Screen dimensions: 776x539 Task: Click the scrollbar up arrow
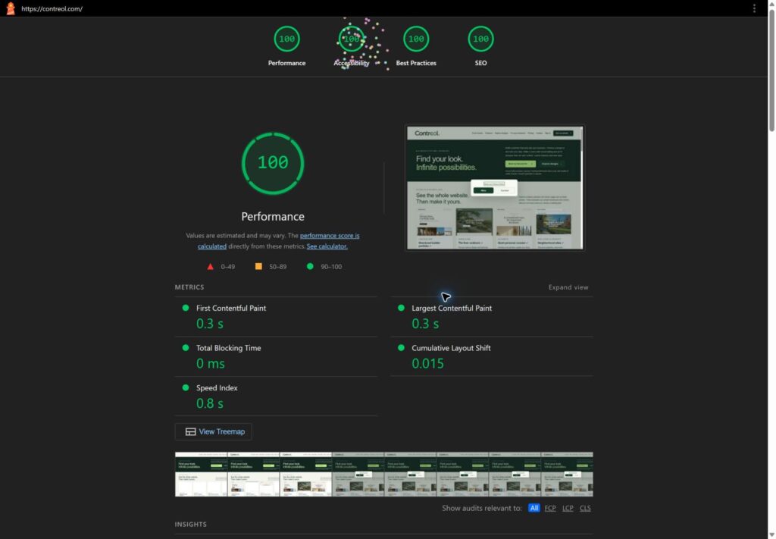(771, 4)
